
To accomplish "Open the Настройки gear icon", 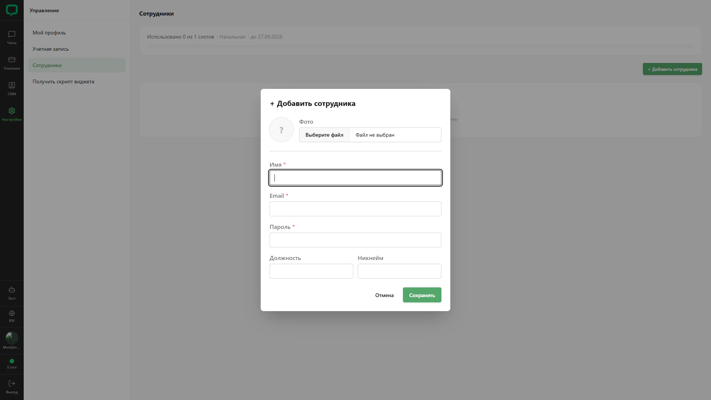I will (x=12, y=111).
